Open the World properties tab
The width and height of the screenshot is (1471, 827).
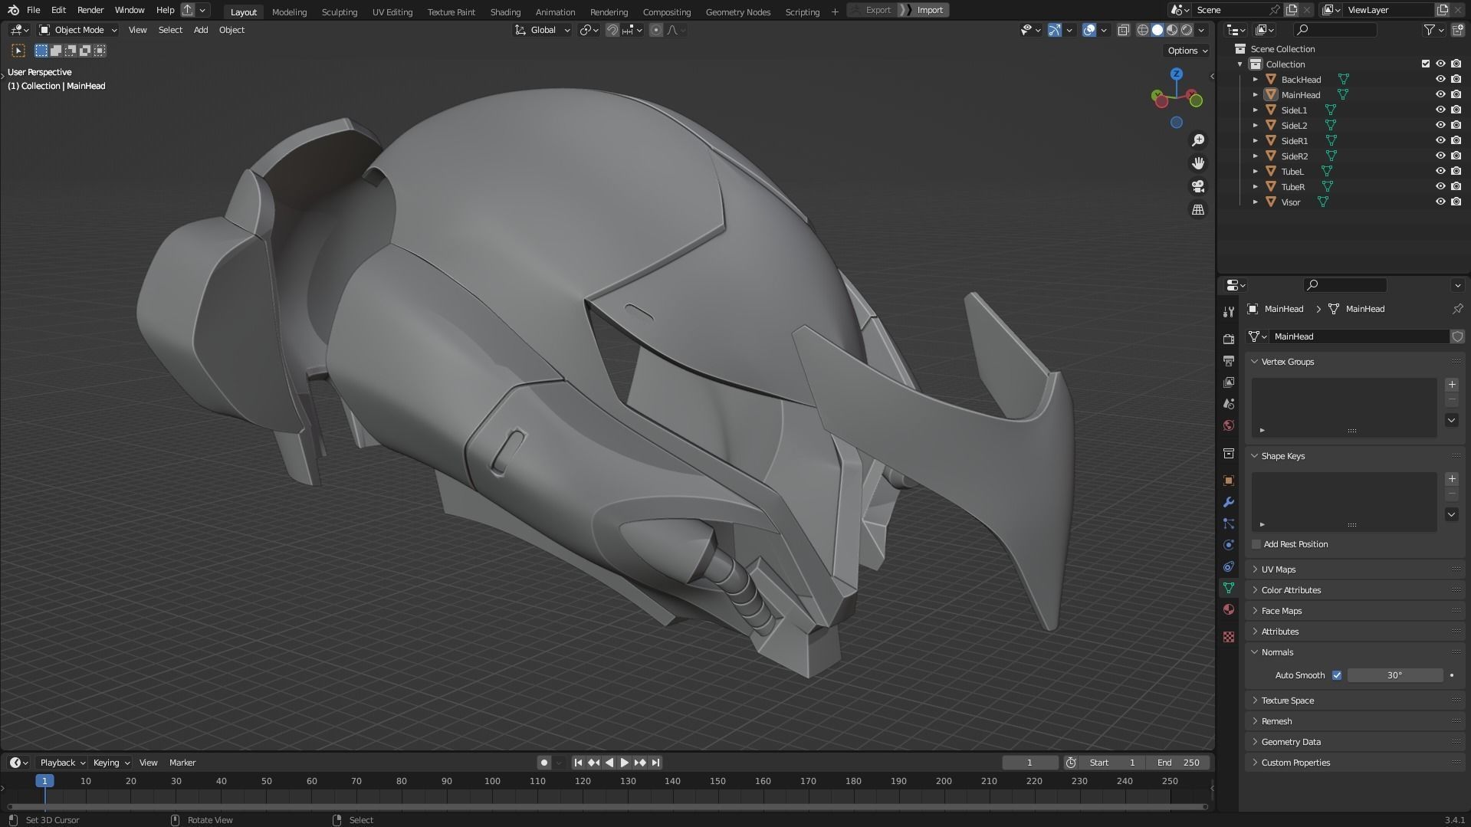[x=1229, y=425]
